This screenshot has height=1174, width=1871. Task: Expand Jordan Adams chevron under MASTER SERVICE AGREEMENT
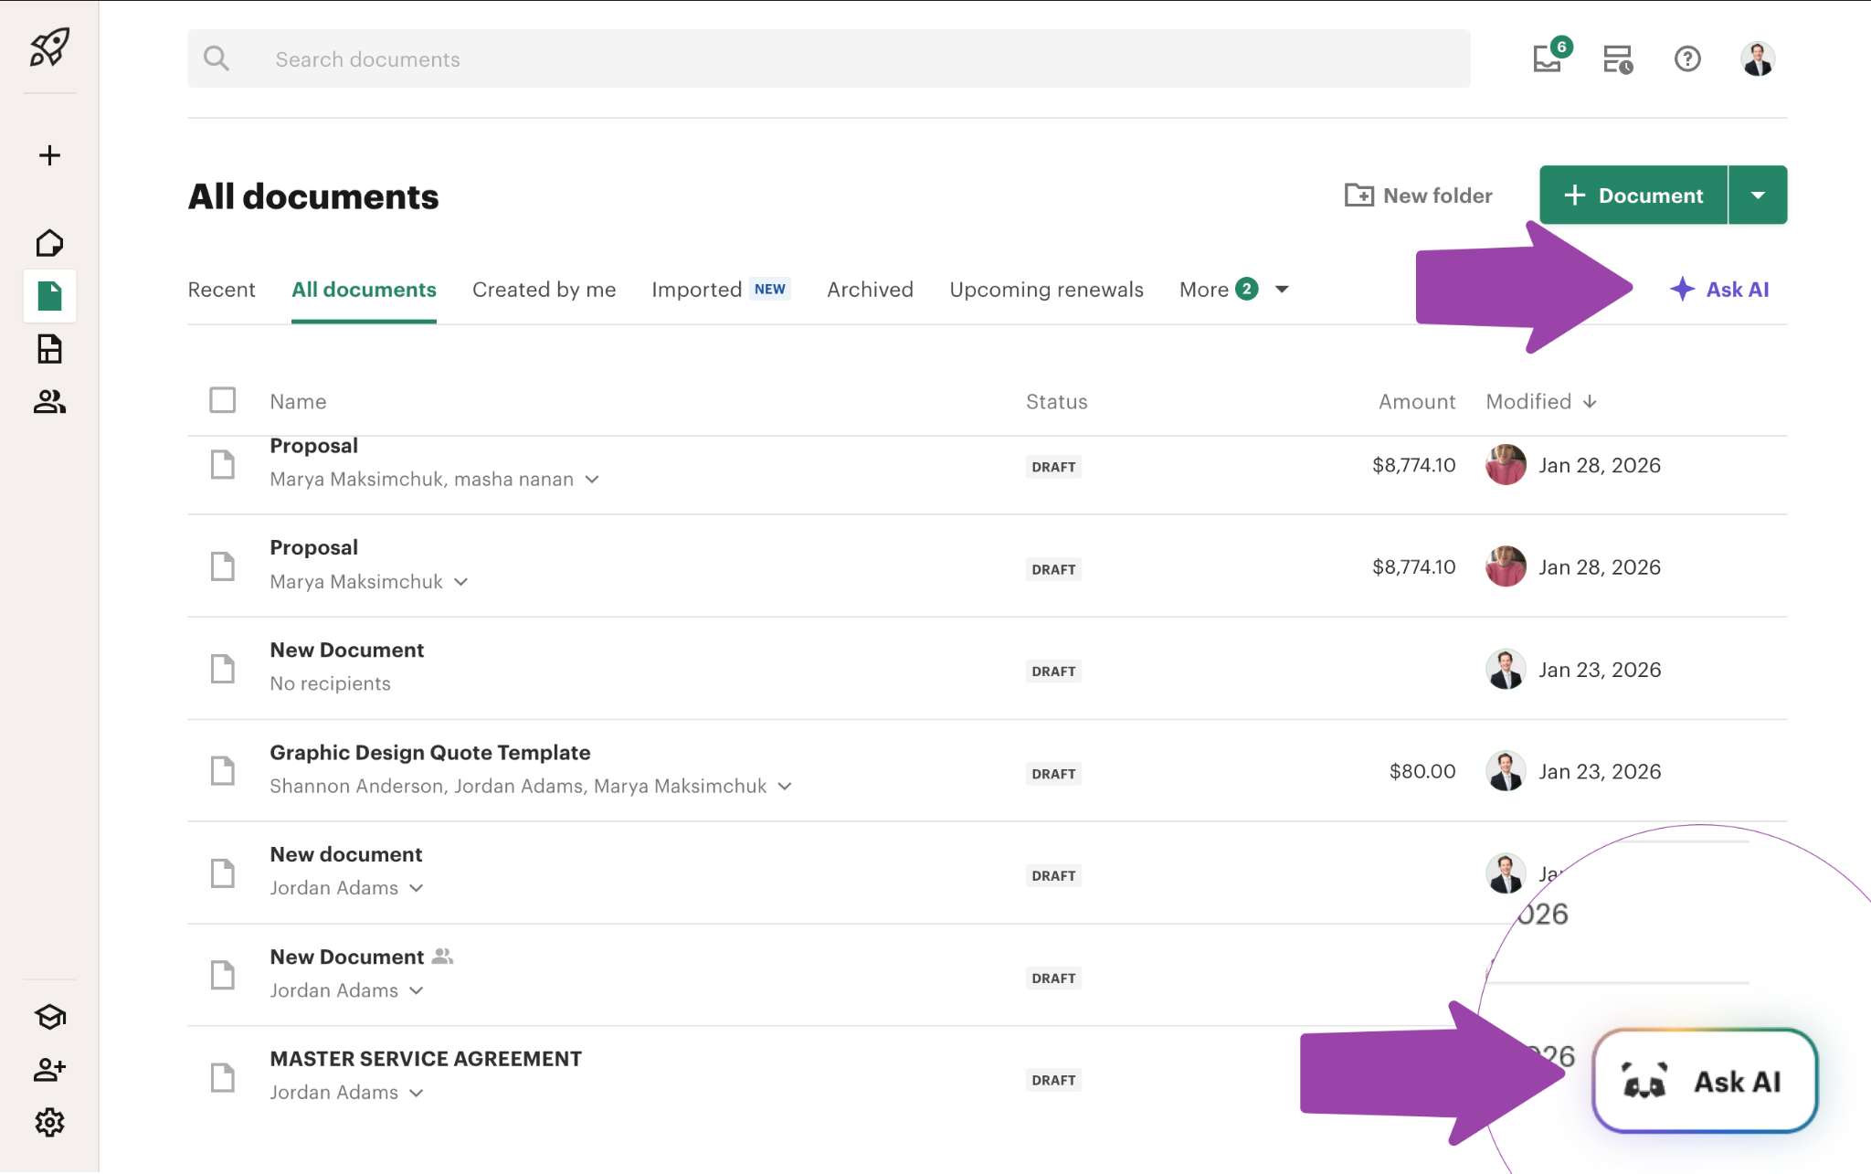click(x=417, y=1093)
